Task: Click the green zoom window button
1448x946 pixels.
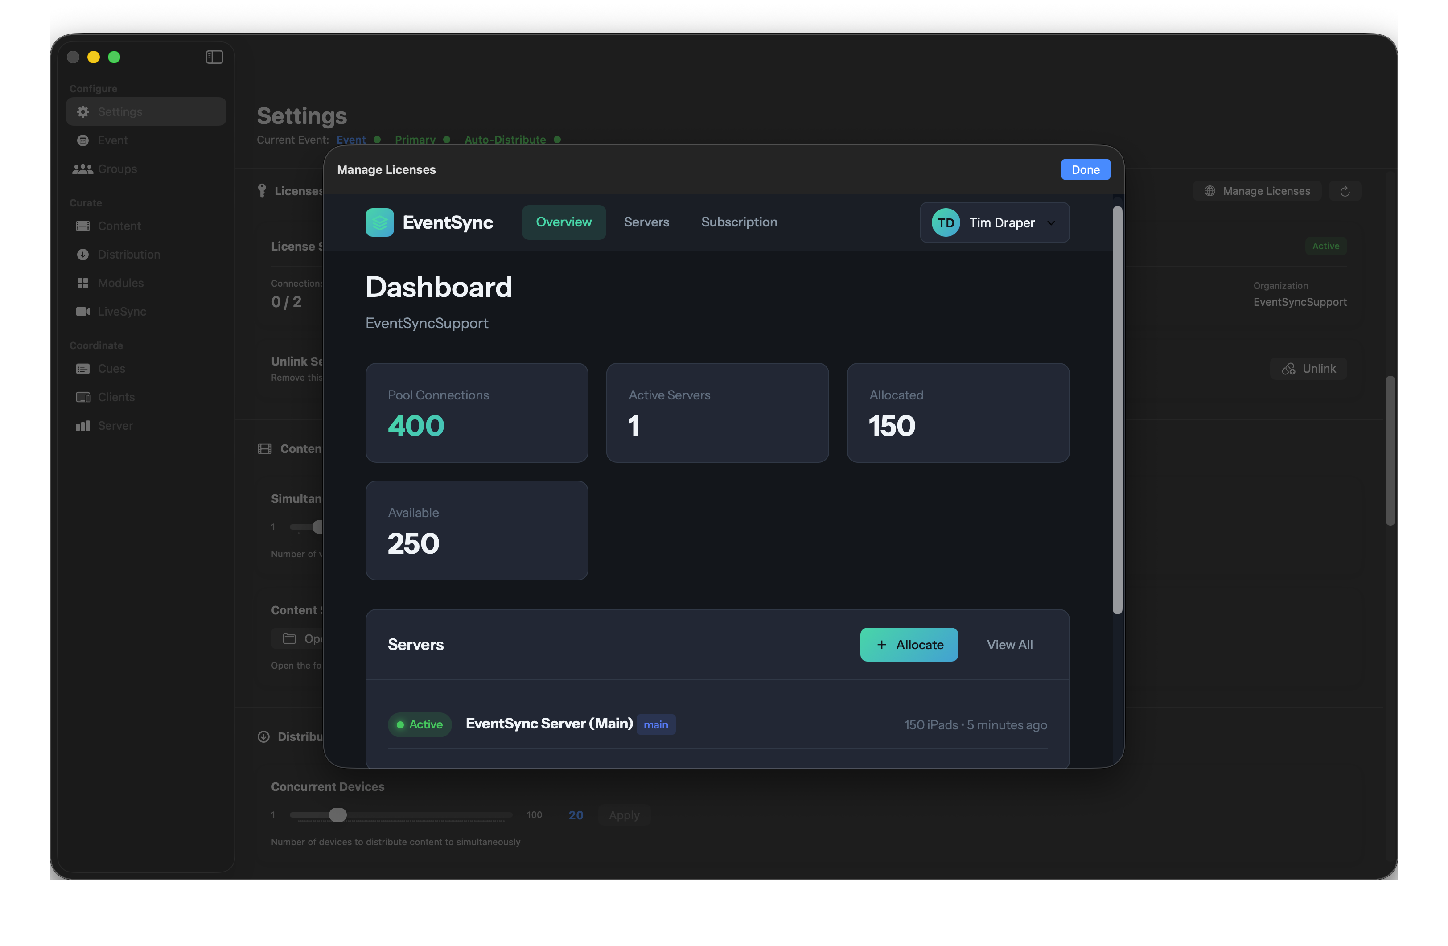Action: pos(115,57)
